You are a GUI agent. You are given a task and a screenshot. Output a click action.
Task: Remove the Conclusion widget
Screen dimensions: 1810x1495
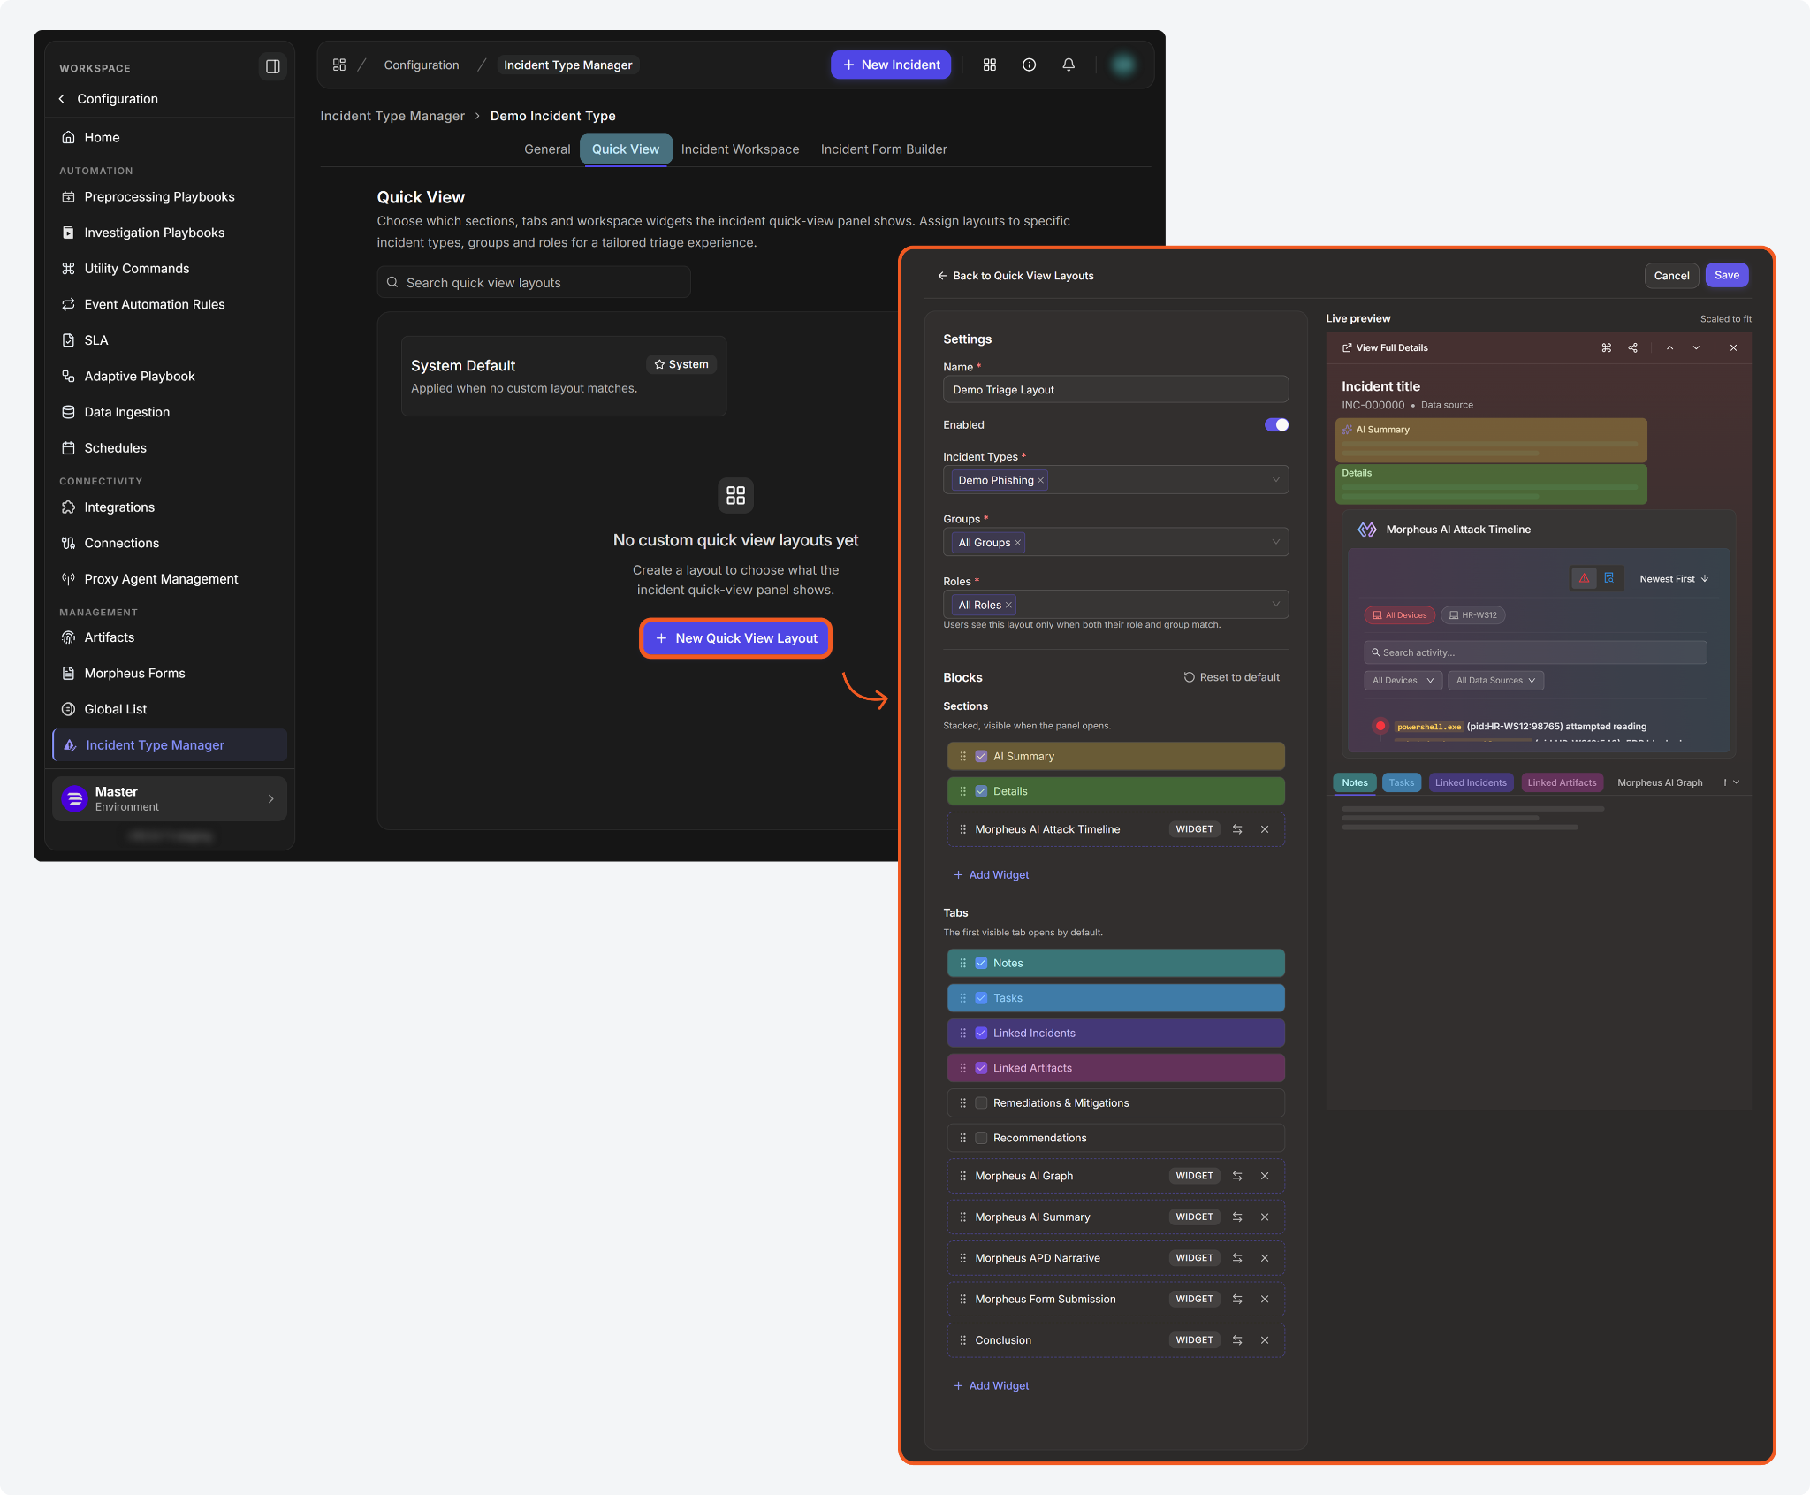(1265, 1340)
